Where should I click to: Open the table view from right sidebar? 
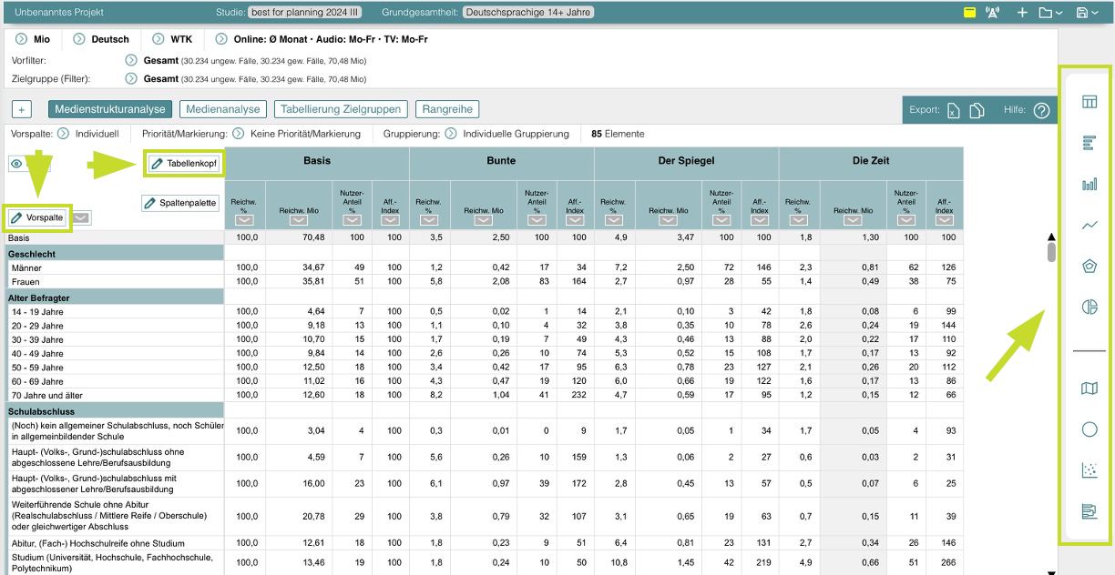(1089, 102)
